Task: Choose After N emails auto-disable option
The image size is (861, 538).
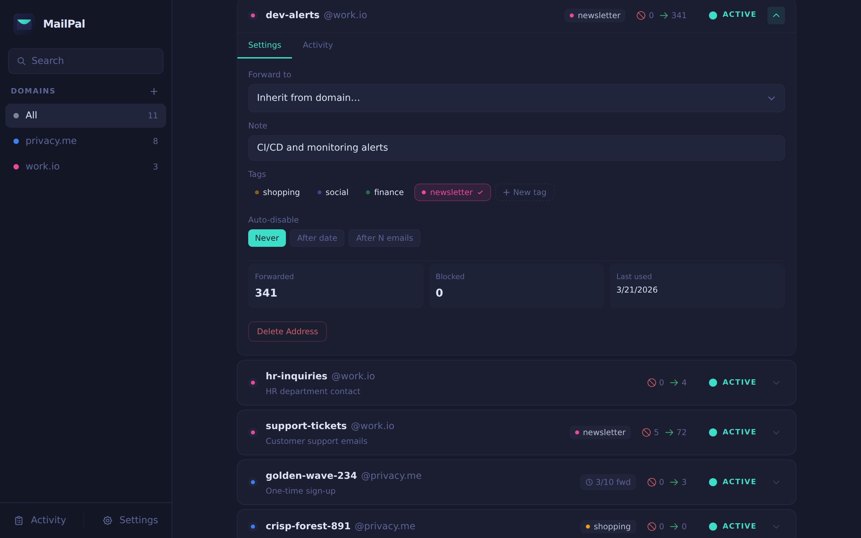Action: (x=384, y=238)
